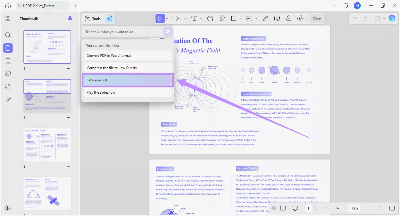Select the page 1 thumbnail
The width and height of the screenshot is (400, 216).
point(47,47)
